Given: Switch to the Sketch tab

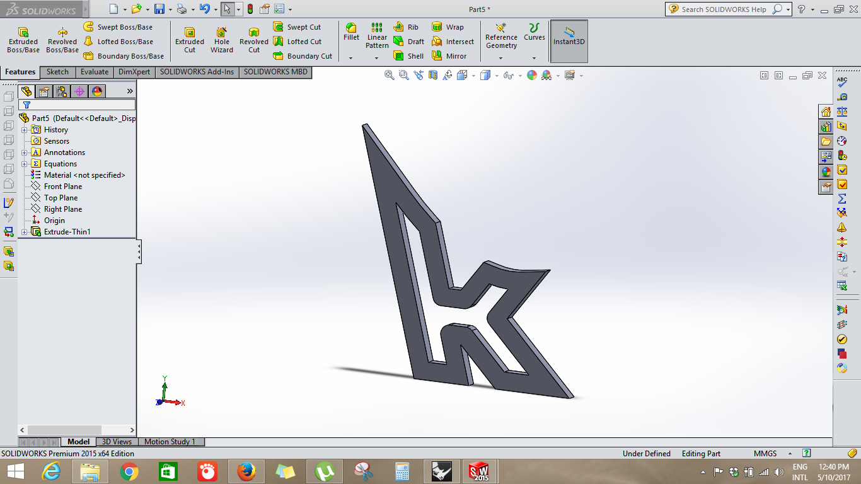Looking at the screenshot, I should pos(57,72).
